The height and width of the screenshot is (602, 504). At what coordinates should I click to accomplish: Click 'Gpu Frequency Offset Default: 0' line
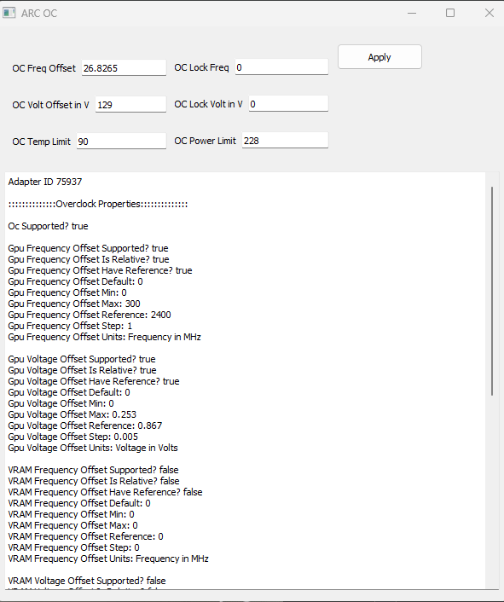[x=75, y=281]
